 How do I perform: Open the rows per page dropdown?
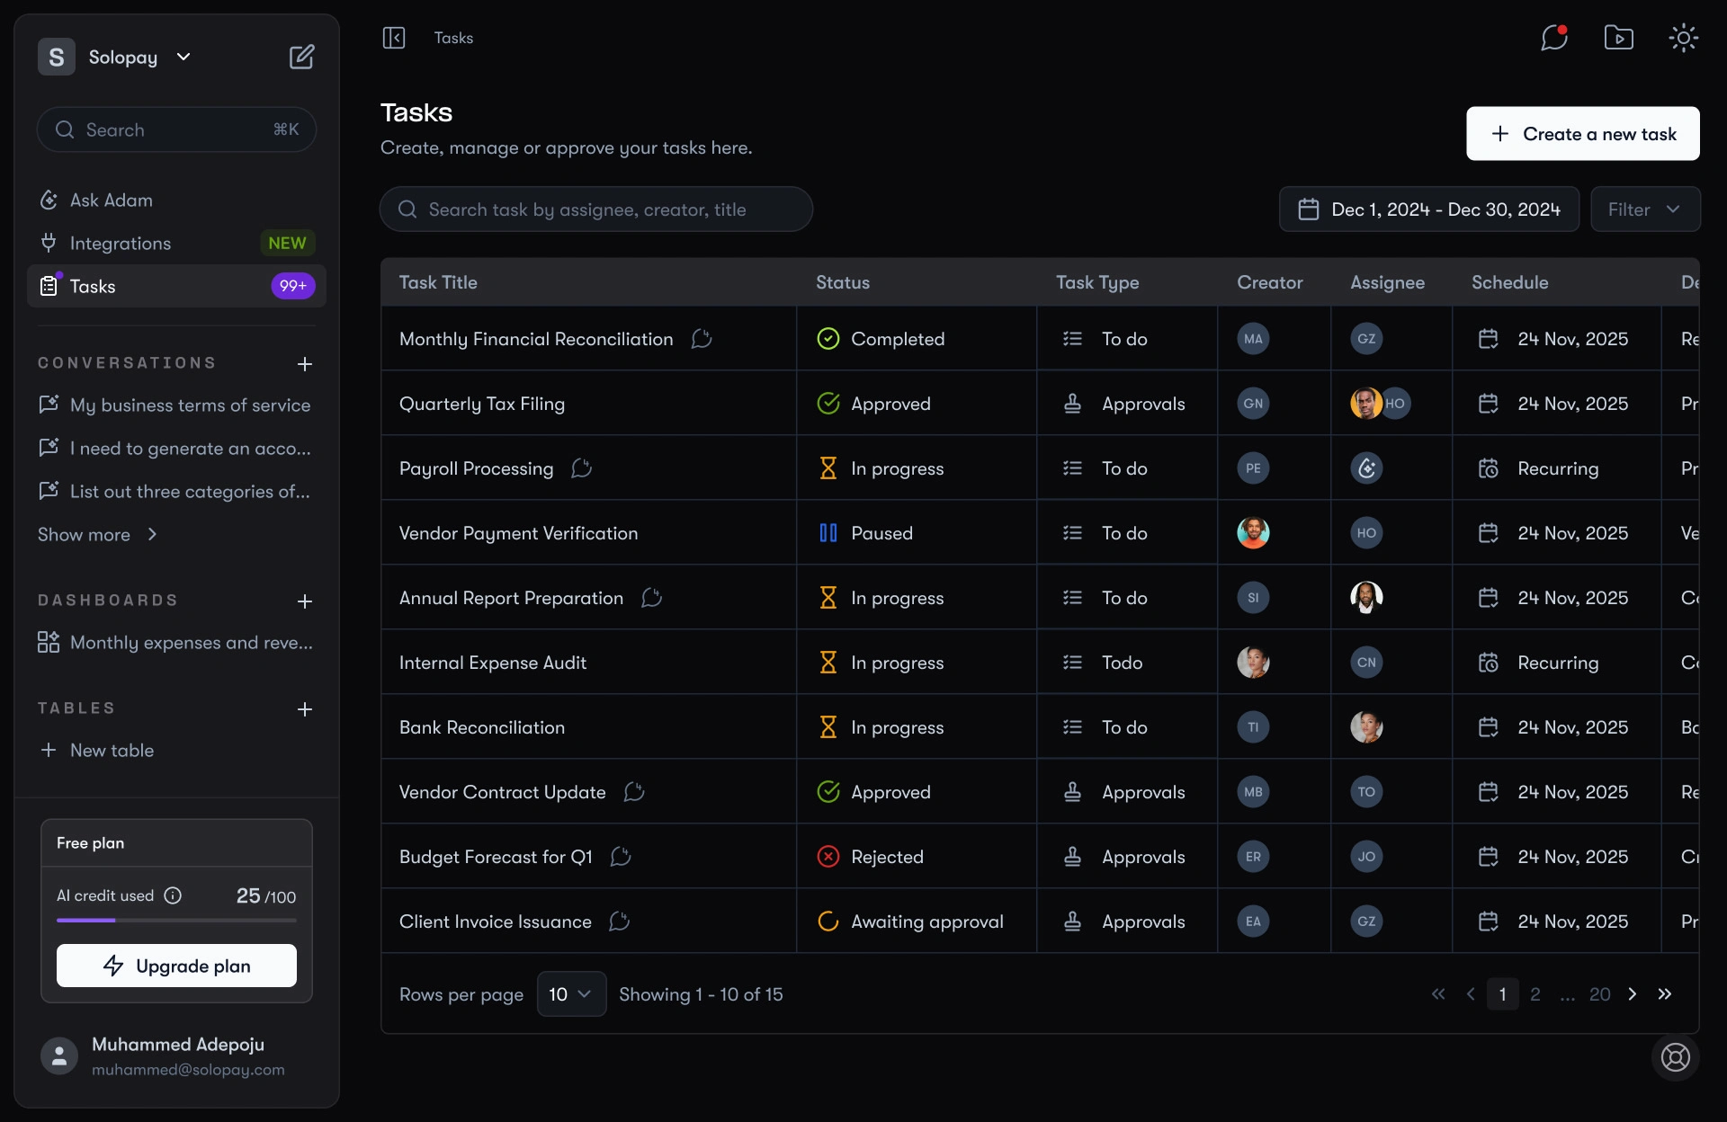point(570,994)
